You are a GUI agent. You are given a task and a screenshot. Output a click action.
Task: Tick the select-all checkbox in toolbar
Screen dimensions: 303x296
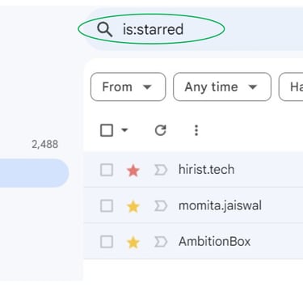(x=107, y=130)
